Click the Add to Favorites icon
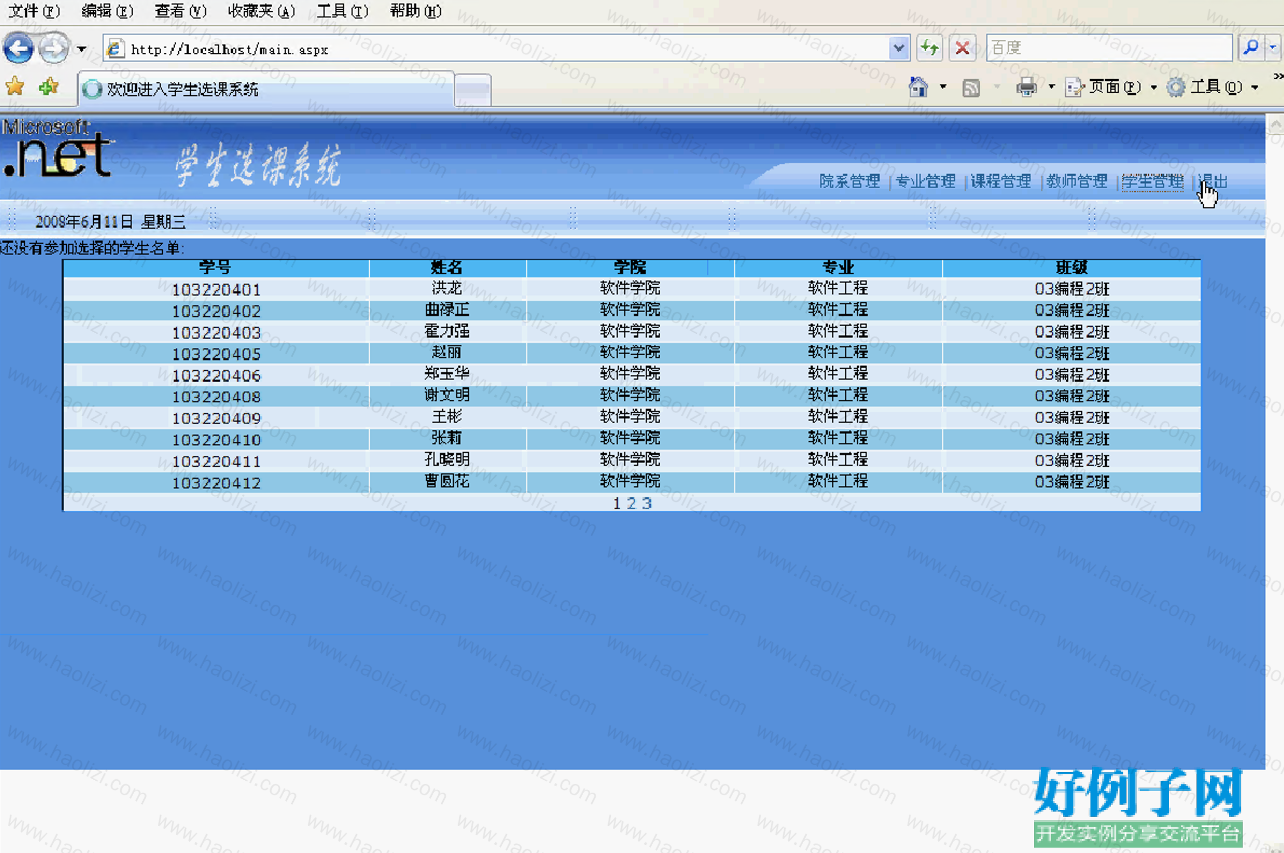 coord(49,86)
